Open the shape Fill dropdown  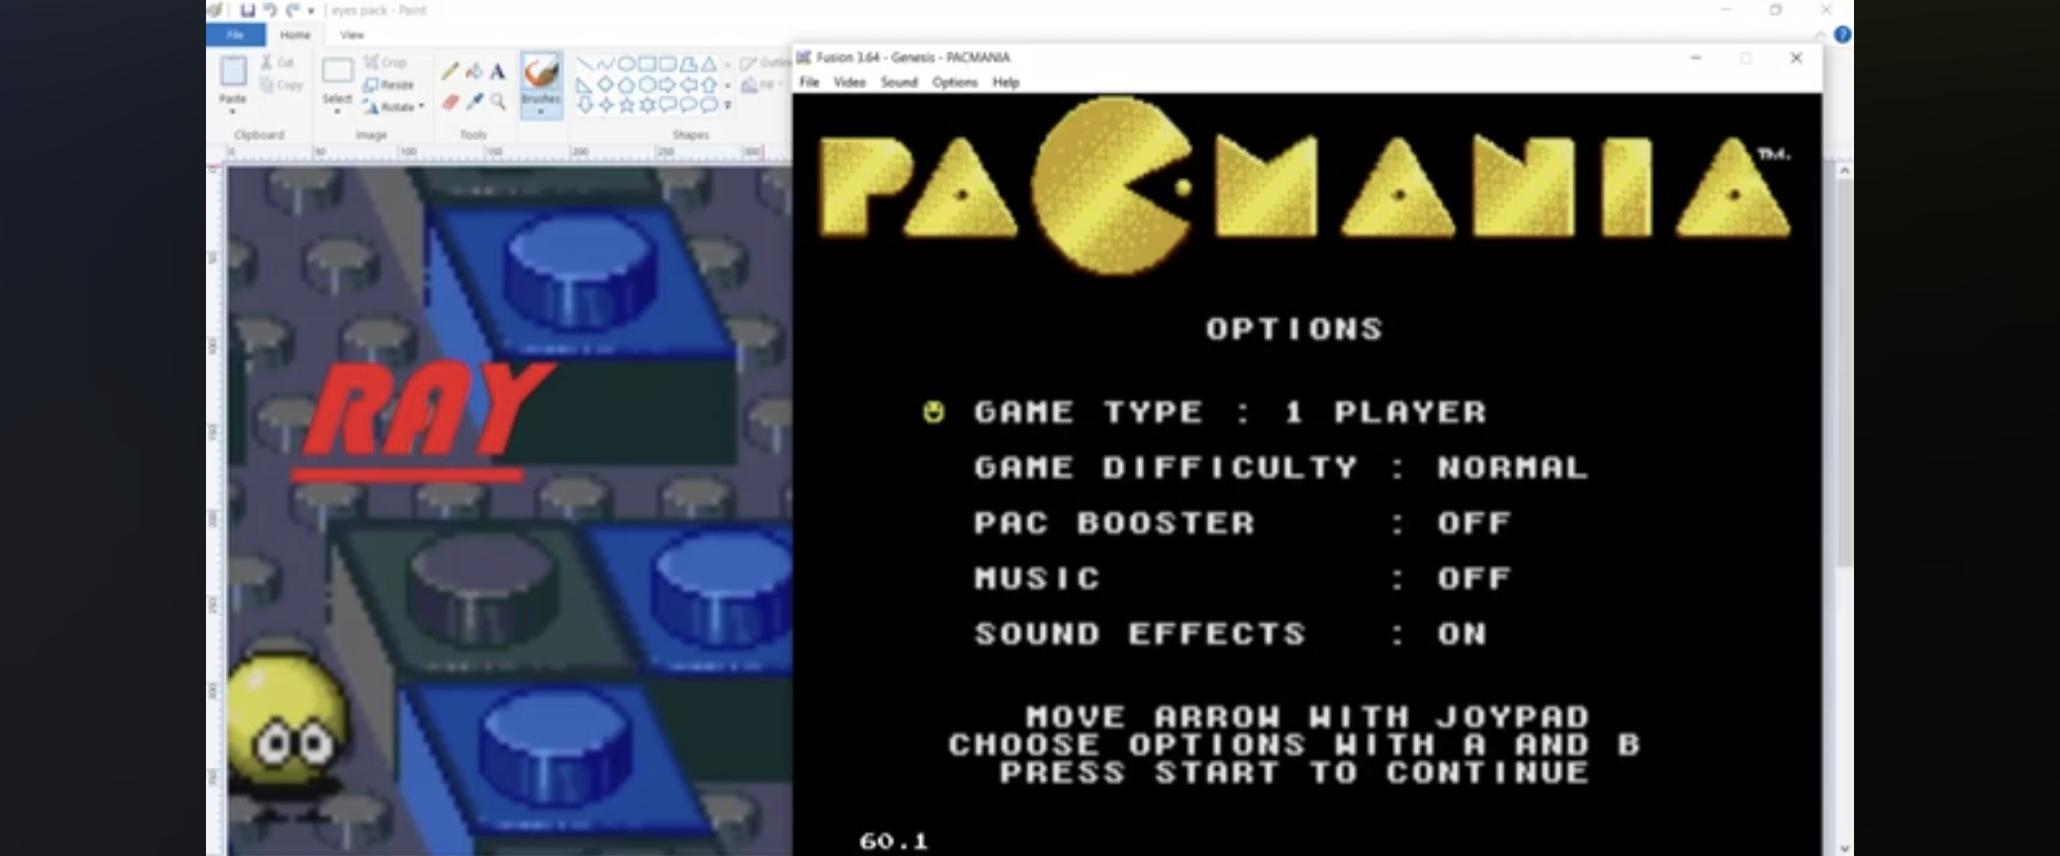[x=761, y=85]
